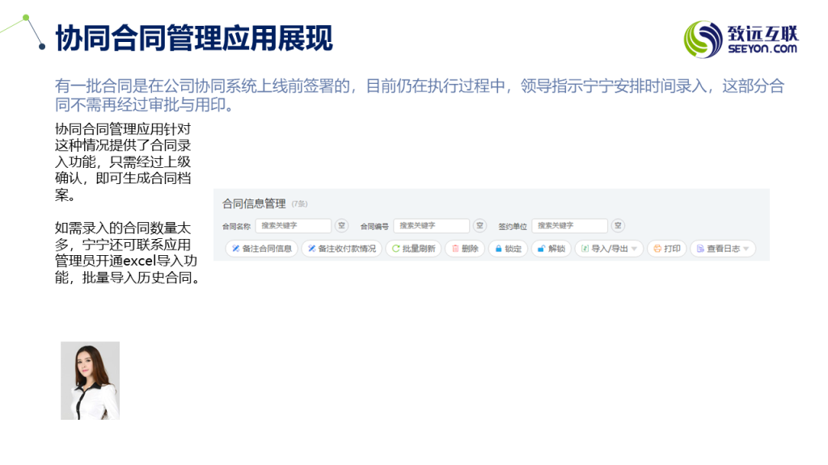
Task: Click the 导入/导出 file icon
Action: [x=585, y=249]
